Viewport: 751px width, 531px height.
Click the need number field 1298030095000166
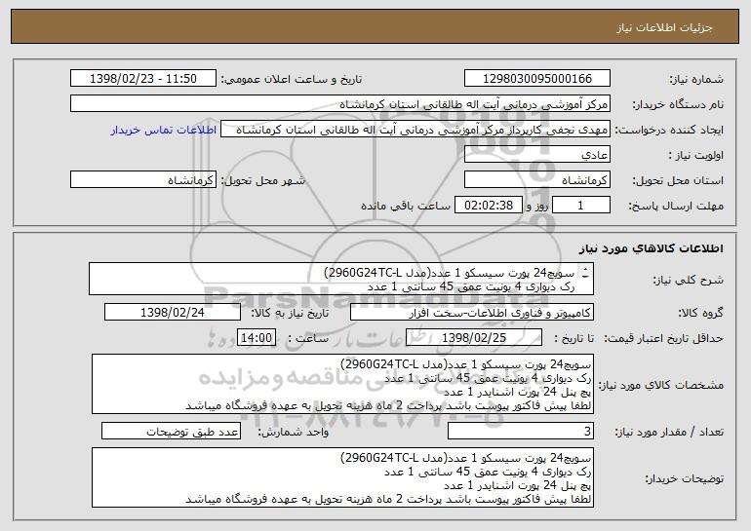click(x=536, y=79)
